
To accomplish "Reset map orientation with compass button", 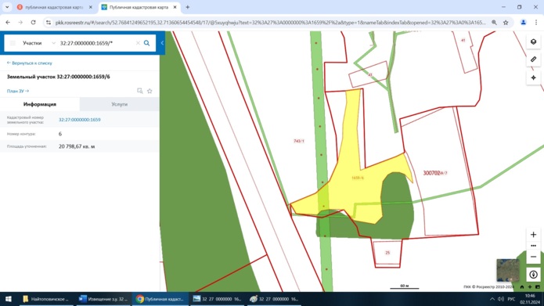I will [x=533, y=275].
